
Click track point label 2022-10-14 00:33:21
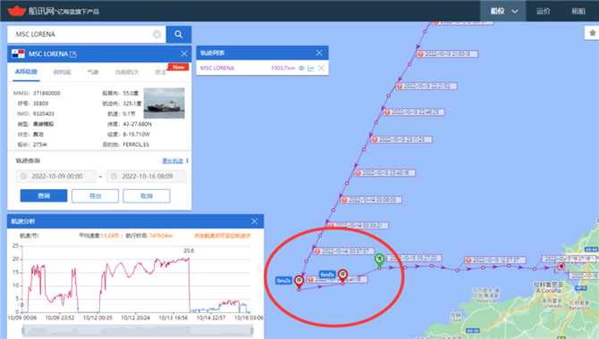358,226
